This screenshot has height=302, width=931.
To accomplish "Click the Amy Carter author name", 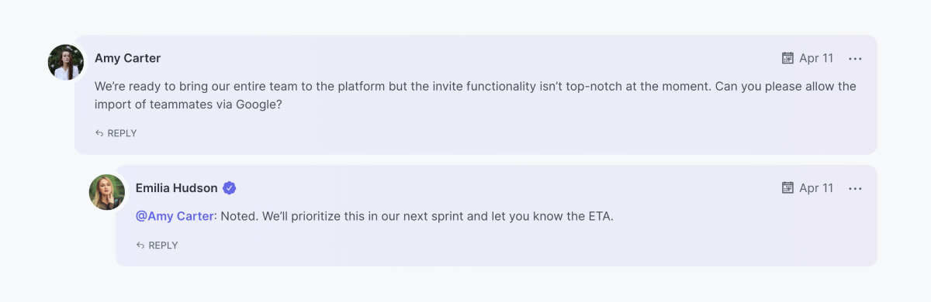I will [x=128, y=58].
